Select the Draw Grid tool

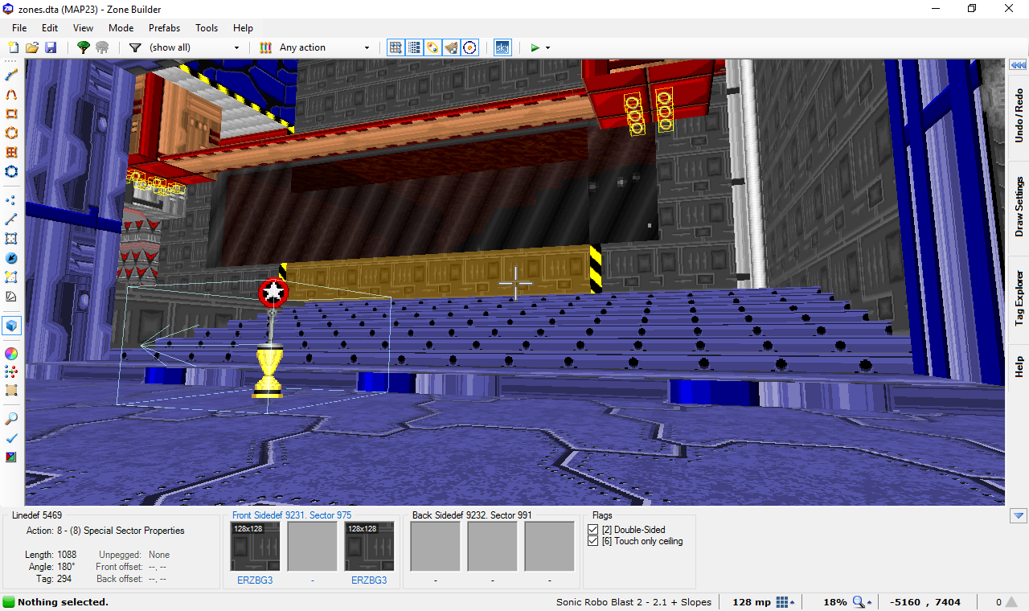(x=11, y=152)
